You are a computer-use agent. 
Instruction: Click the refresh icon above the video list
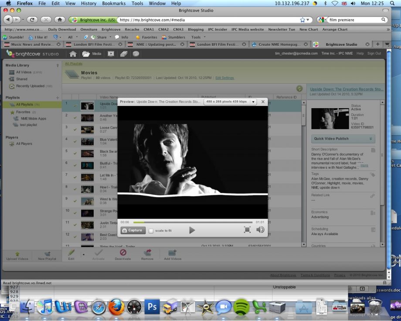(299, 89)
